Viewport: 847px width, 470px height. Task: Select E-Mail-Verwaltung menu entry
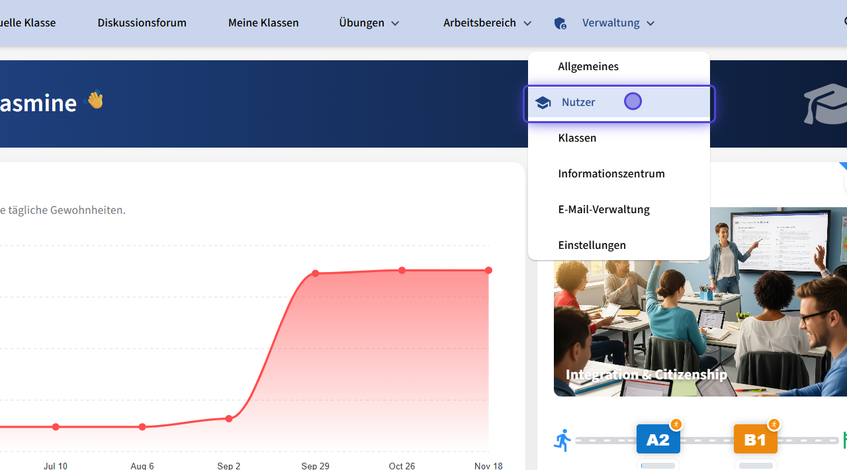pos(603,209)
